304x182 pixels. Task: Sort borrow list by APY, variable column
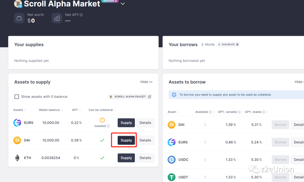[x=227, y=112]
